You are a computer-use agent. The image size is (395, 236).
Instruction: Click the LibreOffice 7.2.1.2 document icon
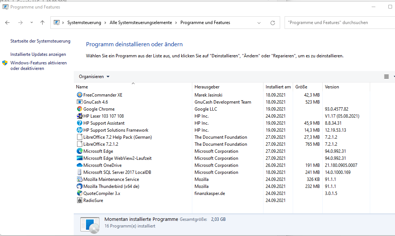(80, 144)
